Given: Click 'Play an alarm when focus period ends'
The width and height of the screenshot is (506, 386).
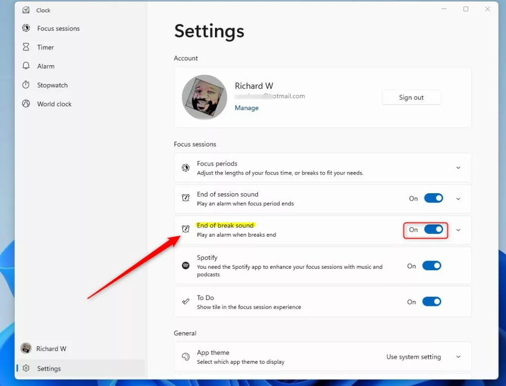Looking at the screenshot, I should pos(245,204).
